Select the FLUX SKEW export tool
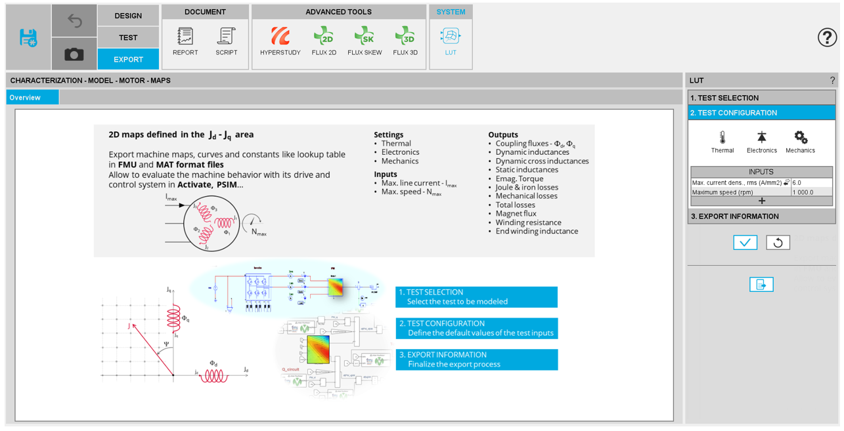Viewport: 844px width, 431px height. pos(365,41)
